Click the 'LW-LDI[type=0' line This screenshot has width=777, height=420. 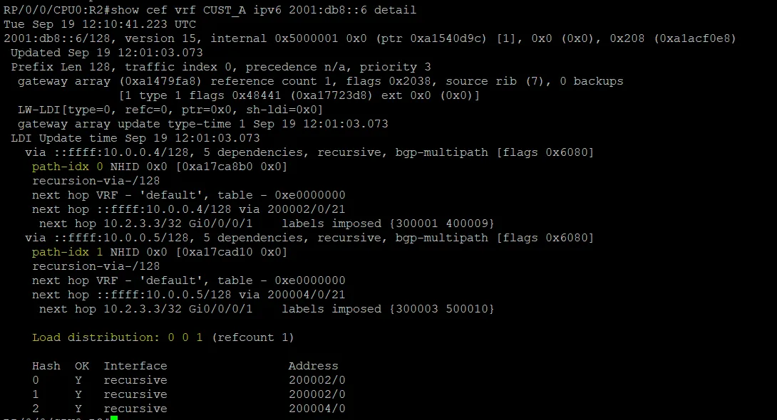point(170,110)
